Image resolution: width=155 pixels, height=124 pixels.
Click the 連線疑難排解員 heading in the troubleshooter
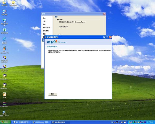point(52,47)
